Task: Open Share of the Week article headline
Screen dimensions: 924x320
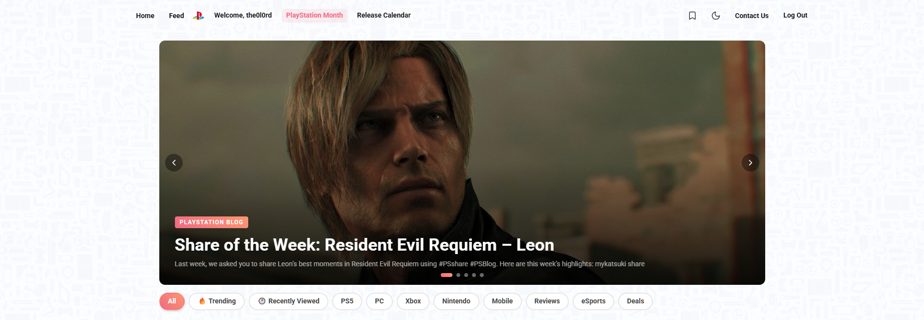Action: (x=364, y=245)
